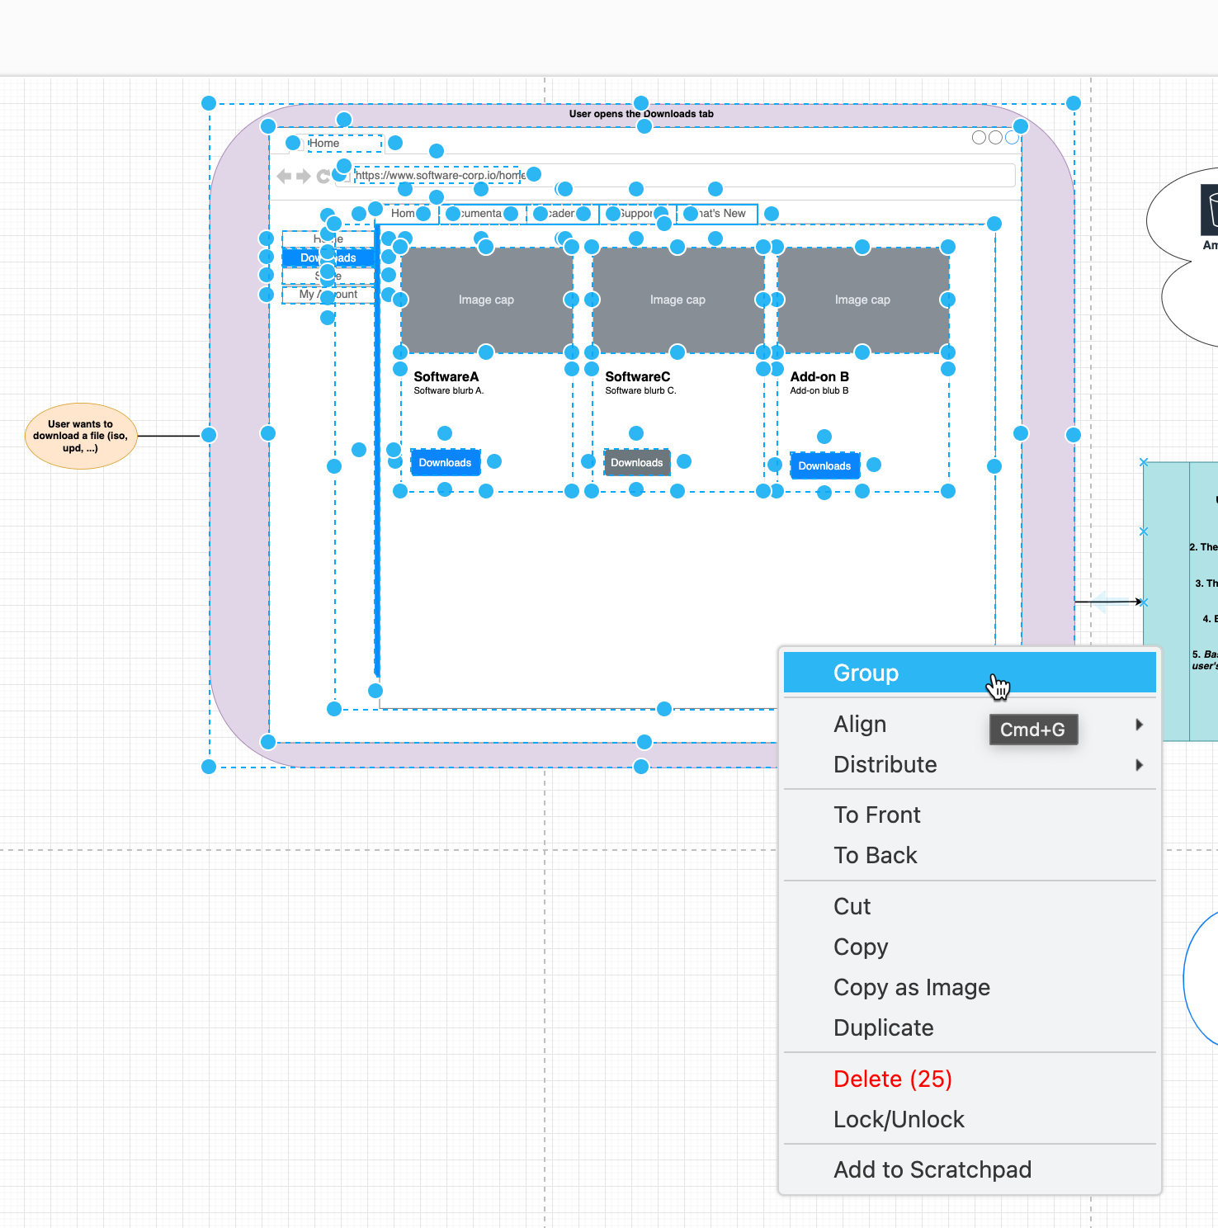Click the blue Downloads button under SoftwareA
Screen dimensions: 1218x1228
(445, 462)
